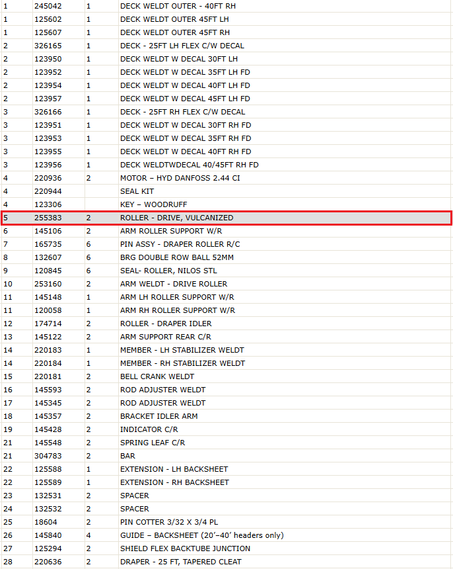This screenshot has width=453, height=569.
Task: Click part number 253160
Action: coord(48,284)
